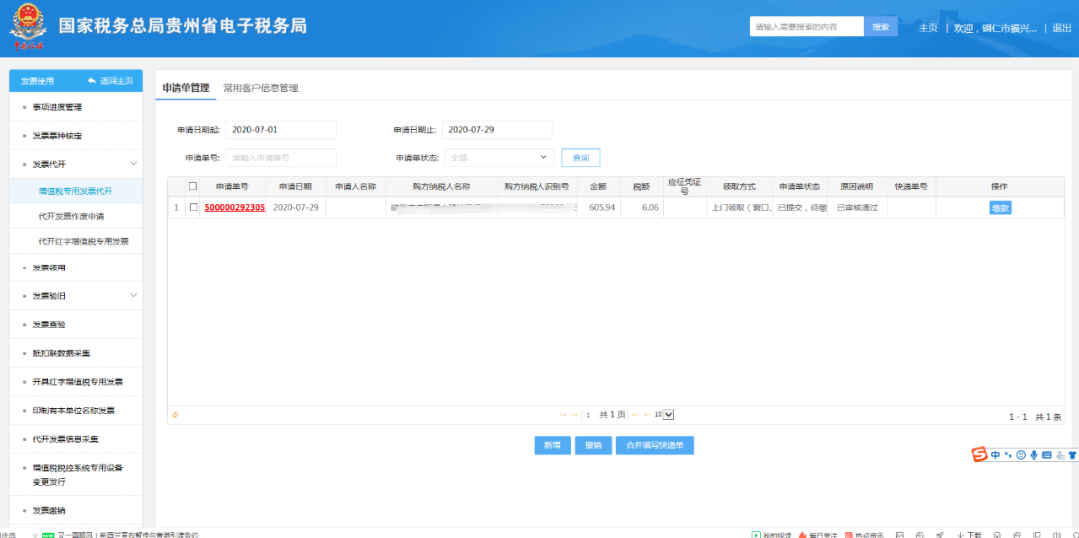Viewport: 1079px width, 538px height.
Task: Click the 欢迎 user name link
Action: pos(996,28)
